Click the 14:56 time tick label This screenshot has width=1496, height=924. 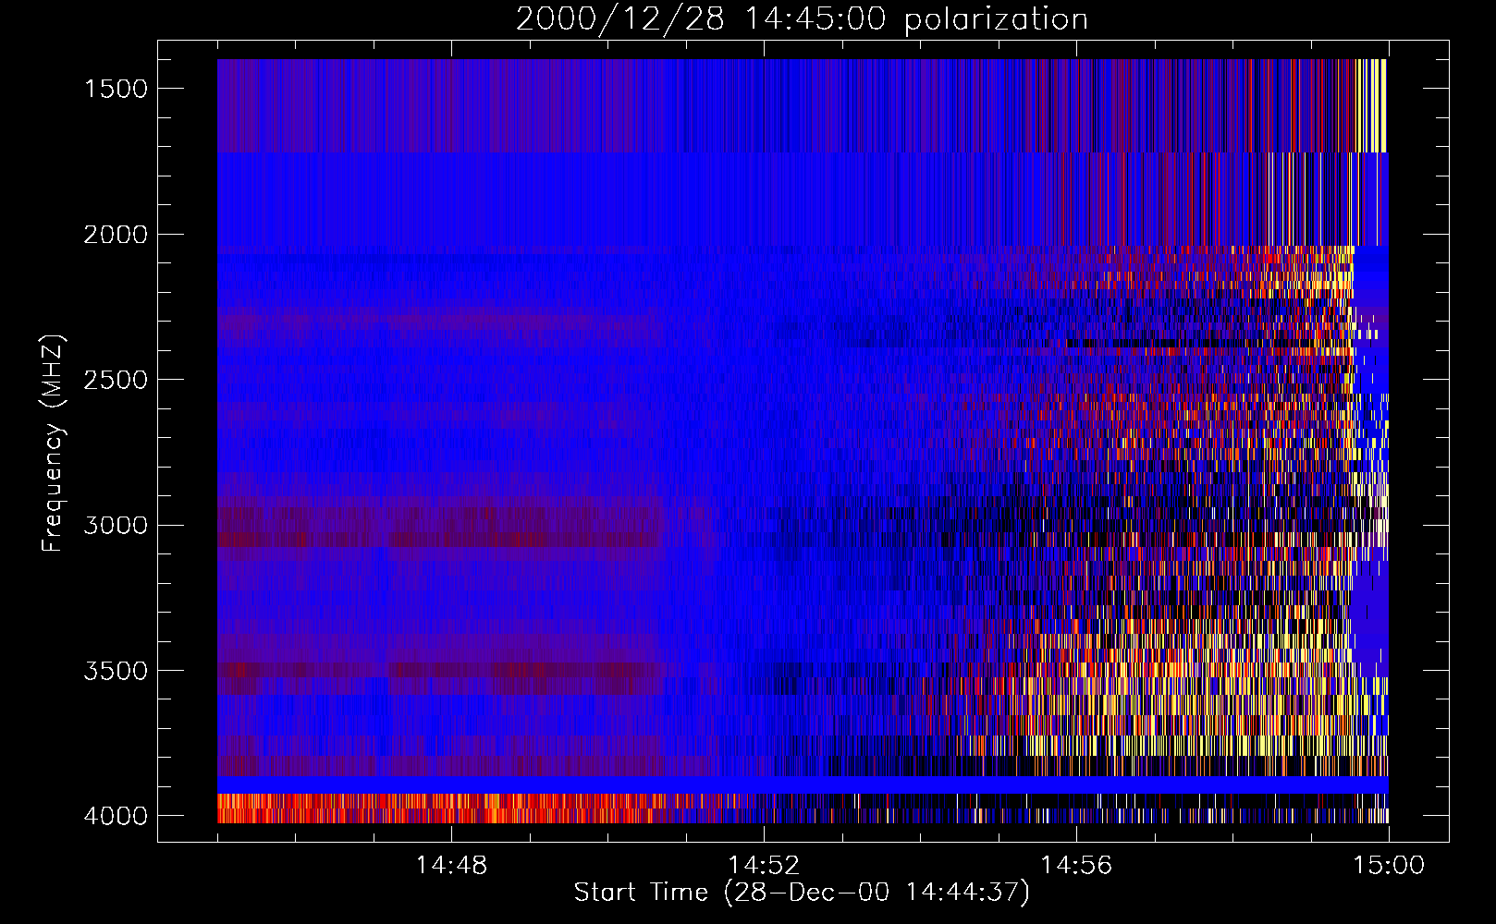1076,866
